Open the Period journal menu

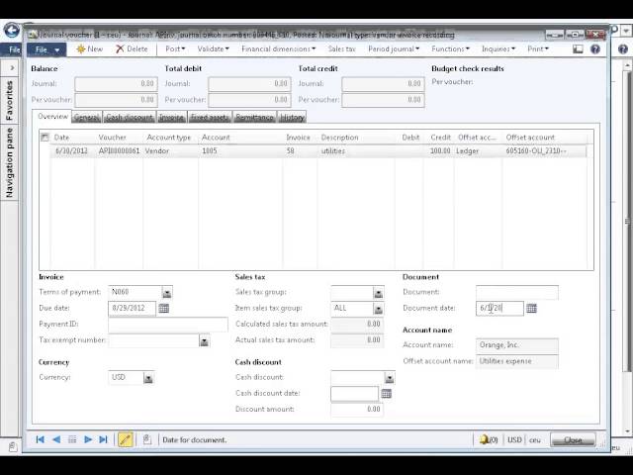tap(394, 48)
